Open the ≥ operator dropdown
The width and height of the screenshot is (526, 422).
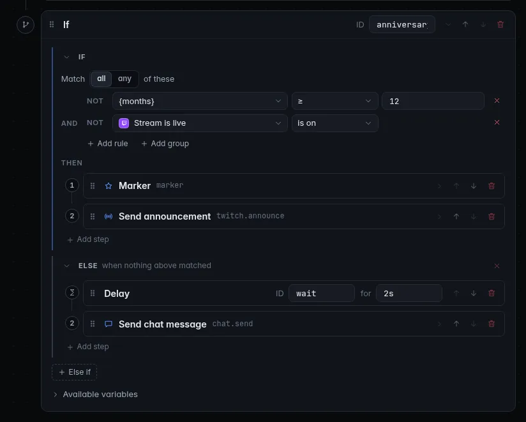click(334, 101)
